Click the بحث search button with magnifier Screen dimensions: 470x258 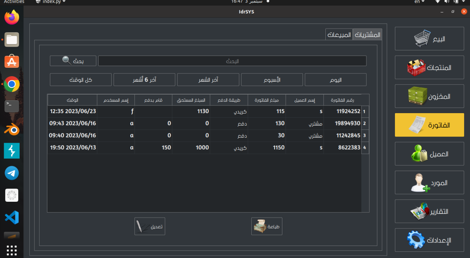[x=73, y=61]
